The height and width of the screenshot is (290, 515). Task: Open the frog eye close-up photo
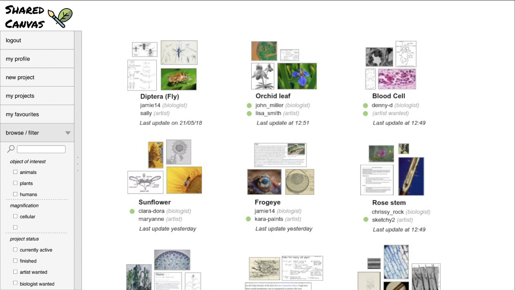click(x=264, y=182)
